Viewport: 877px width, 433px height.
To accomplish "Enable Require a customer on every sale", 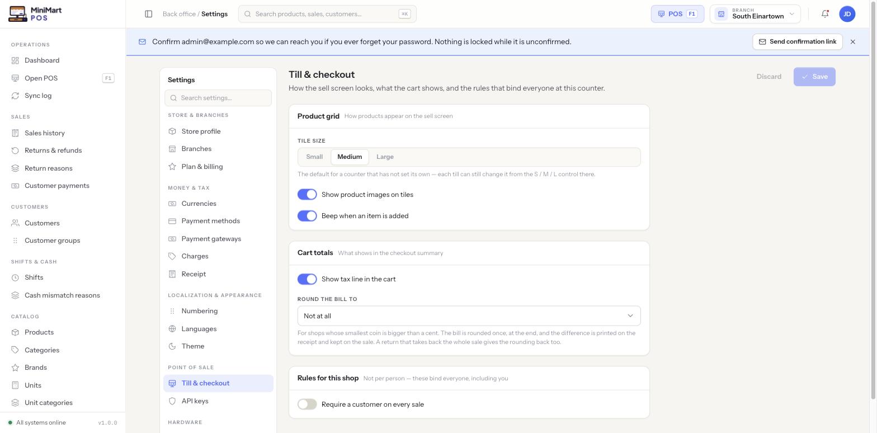I will [307, 404].
